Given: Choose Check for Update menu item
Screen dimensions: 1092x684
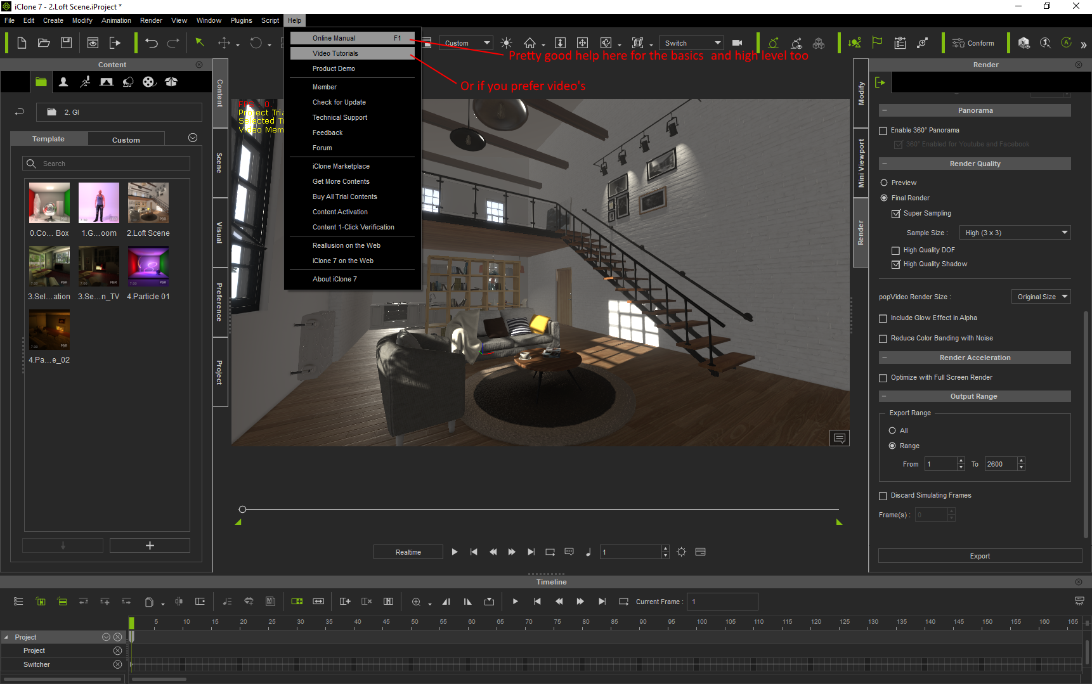Looking at the screenshot, I should [353, 102].
